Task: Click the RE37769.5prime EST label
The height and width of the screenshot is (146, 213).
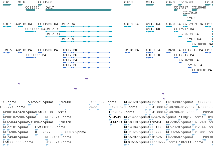Action: pos(73,132)
